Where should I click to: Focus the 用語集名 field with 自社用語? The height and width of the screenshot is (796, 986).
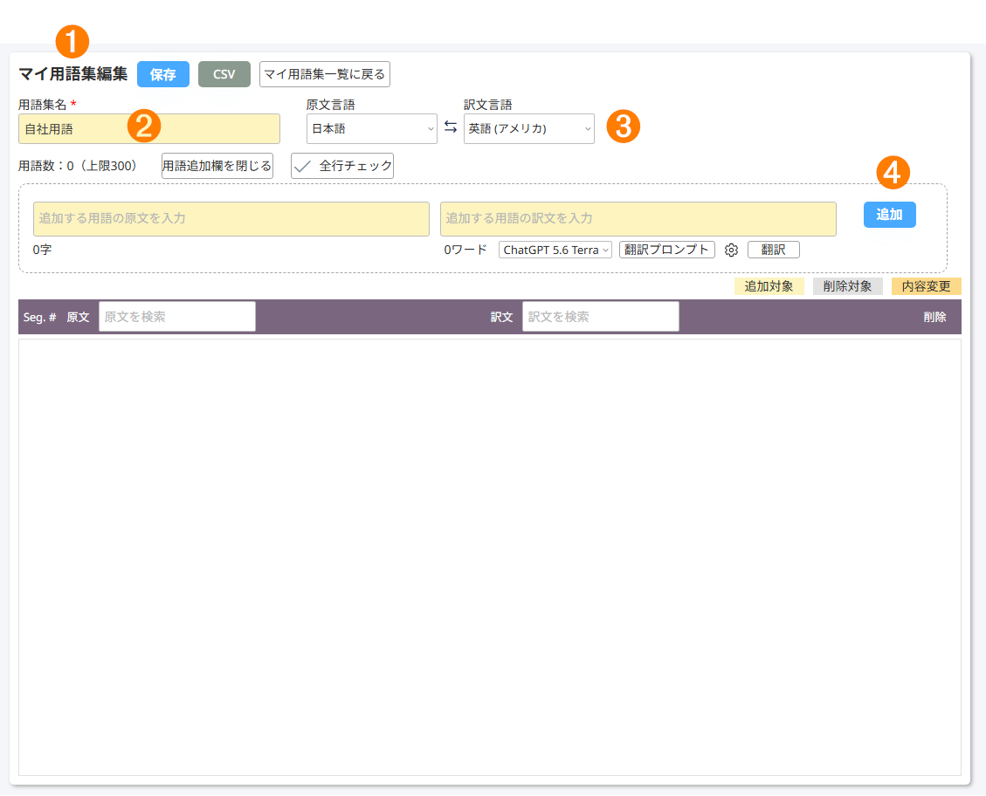[x=149, y=129]
